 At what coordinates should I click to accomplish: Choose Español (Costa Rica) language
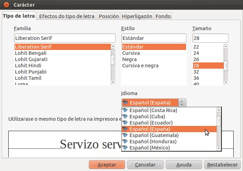tap(169, 110)
